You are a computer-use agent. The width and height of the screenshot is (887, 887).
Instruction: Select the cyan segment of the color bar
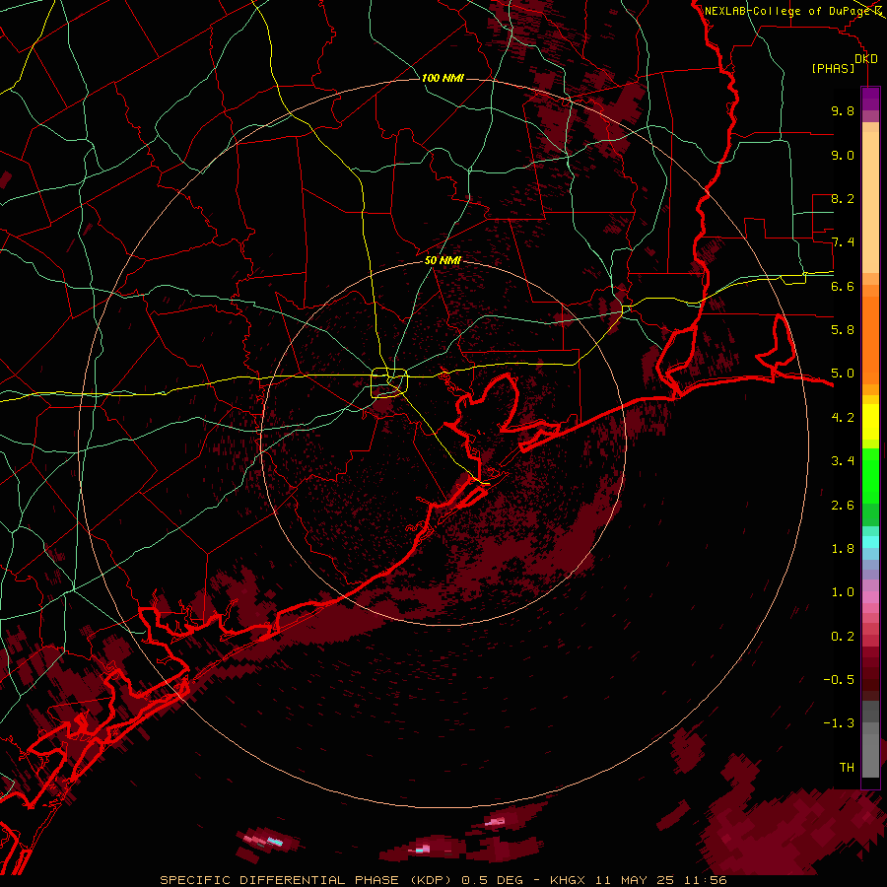870,542
